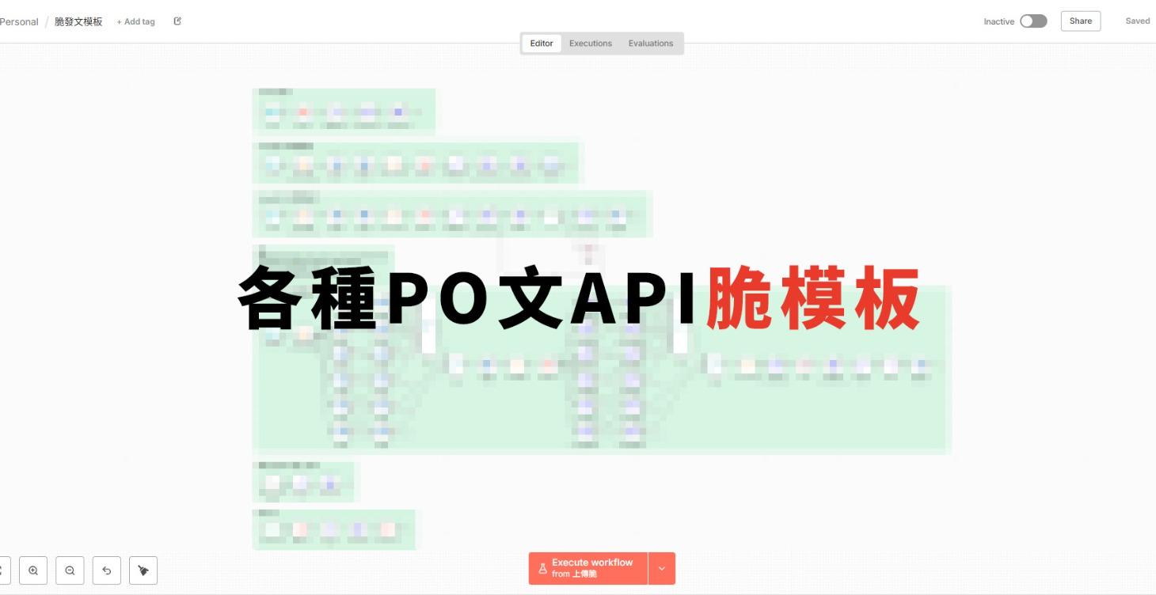
Task: Go back to Personal via the breadcrumb
Action: [19, 21]
